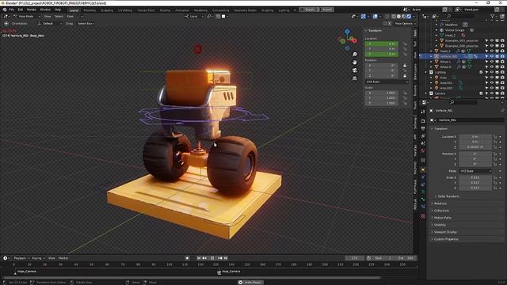Toggle lock on Rotation Z in sidebar

(x=405, y=76)
